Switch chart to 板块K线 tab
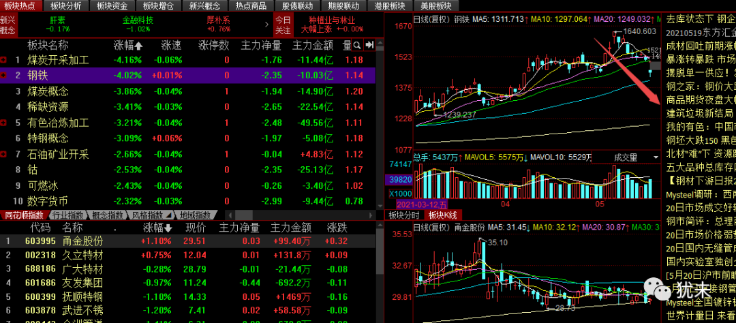This screenshot has height=323, width=736. coord(442,215)
